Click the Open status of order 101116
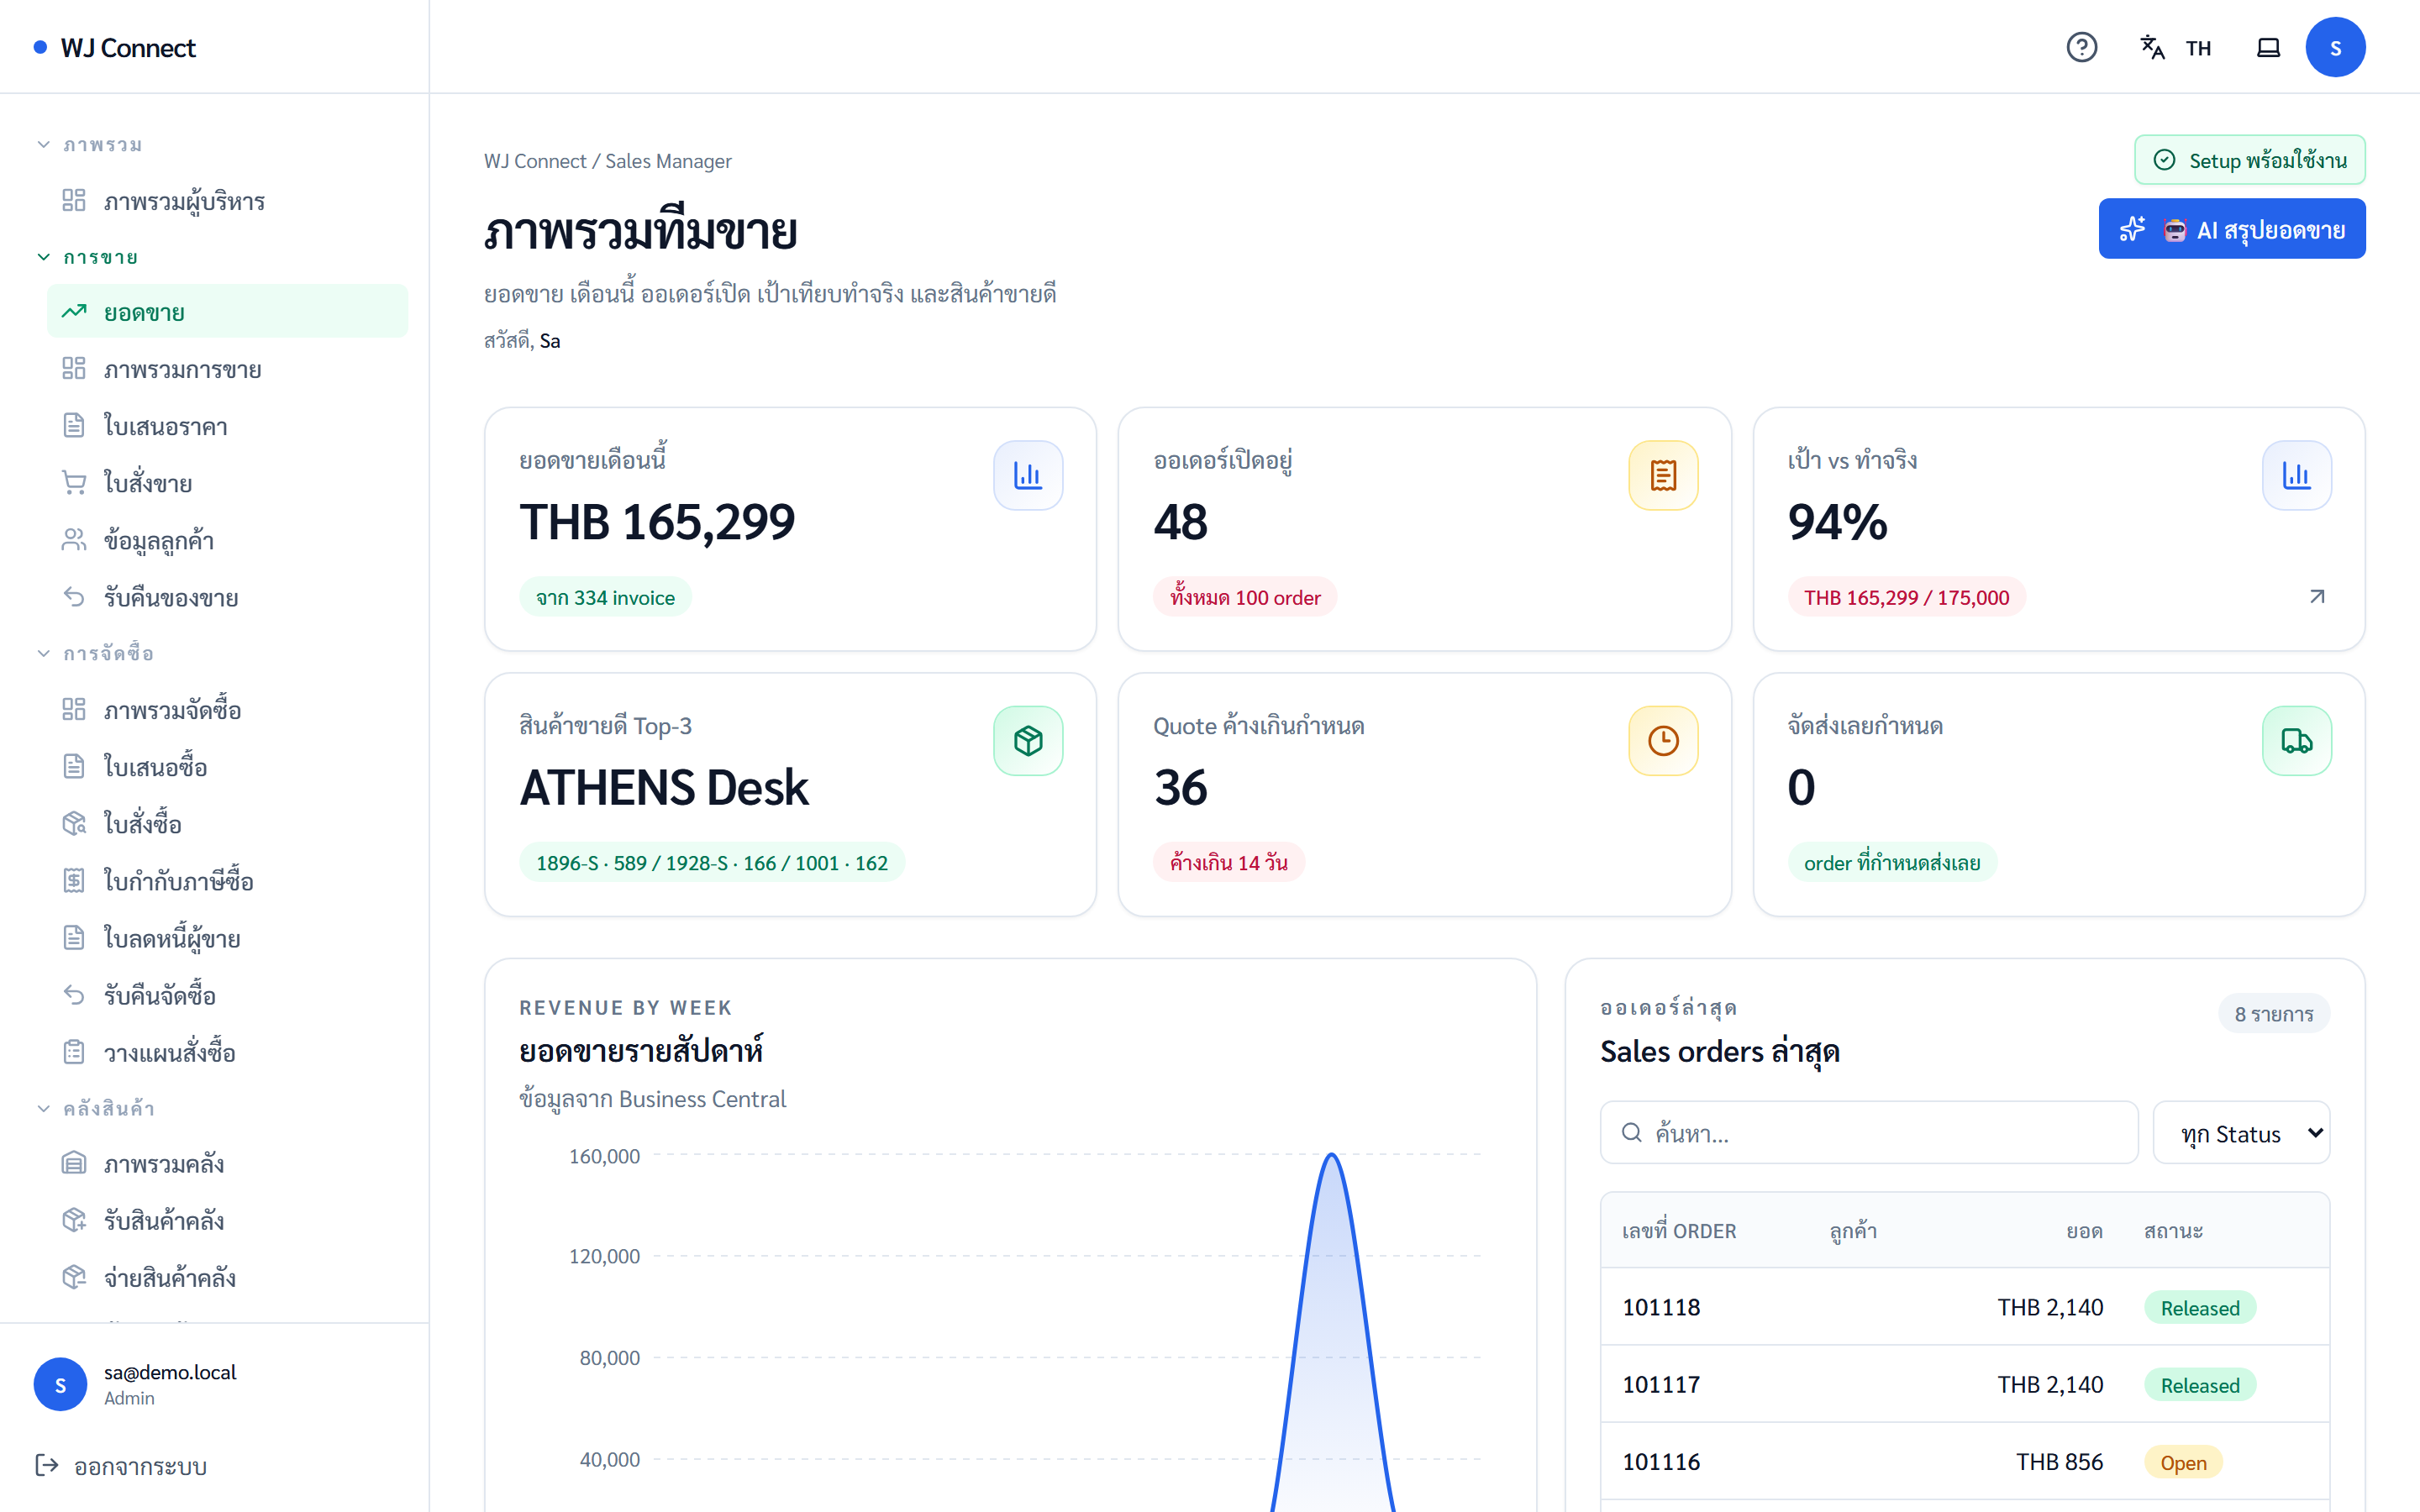The height and width of the screenshot is (1512, 2420). click(x=2182, y=1463)
